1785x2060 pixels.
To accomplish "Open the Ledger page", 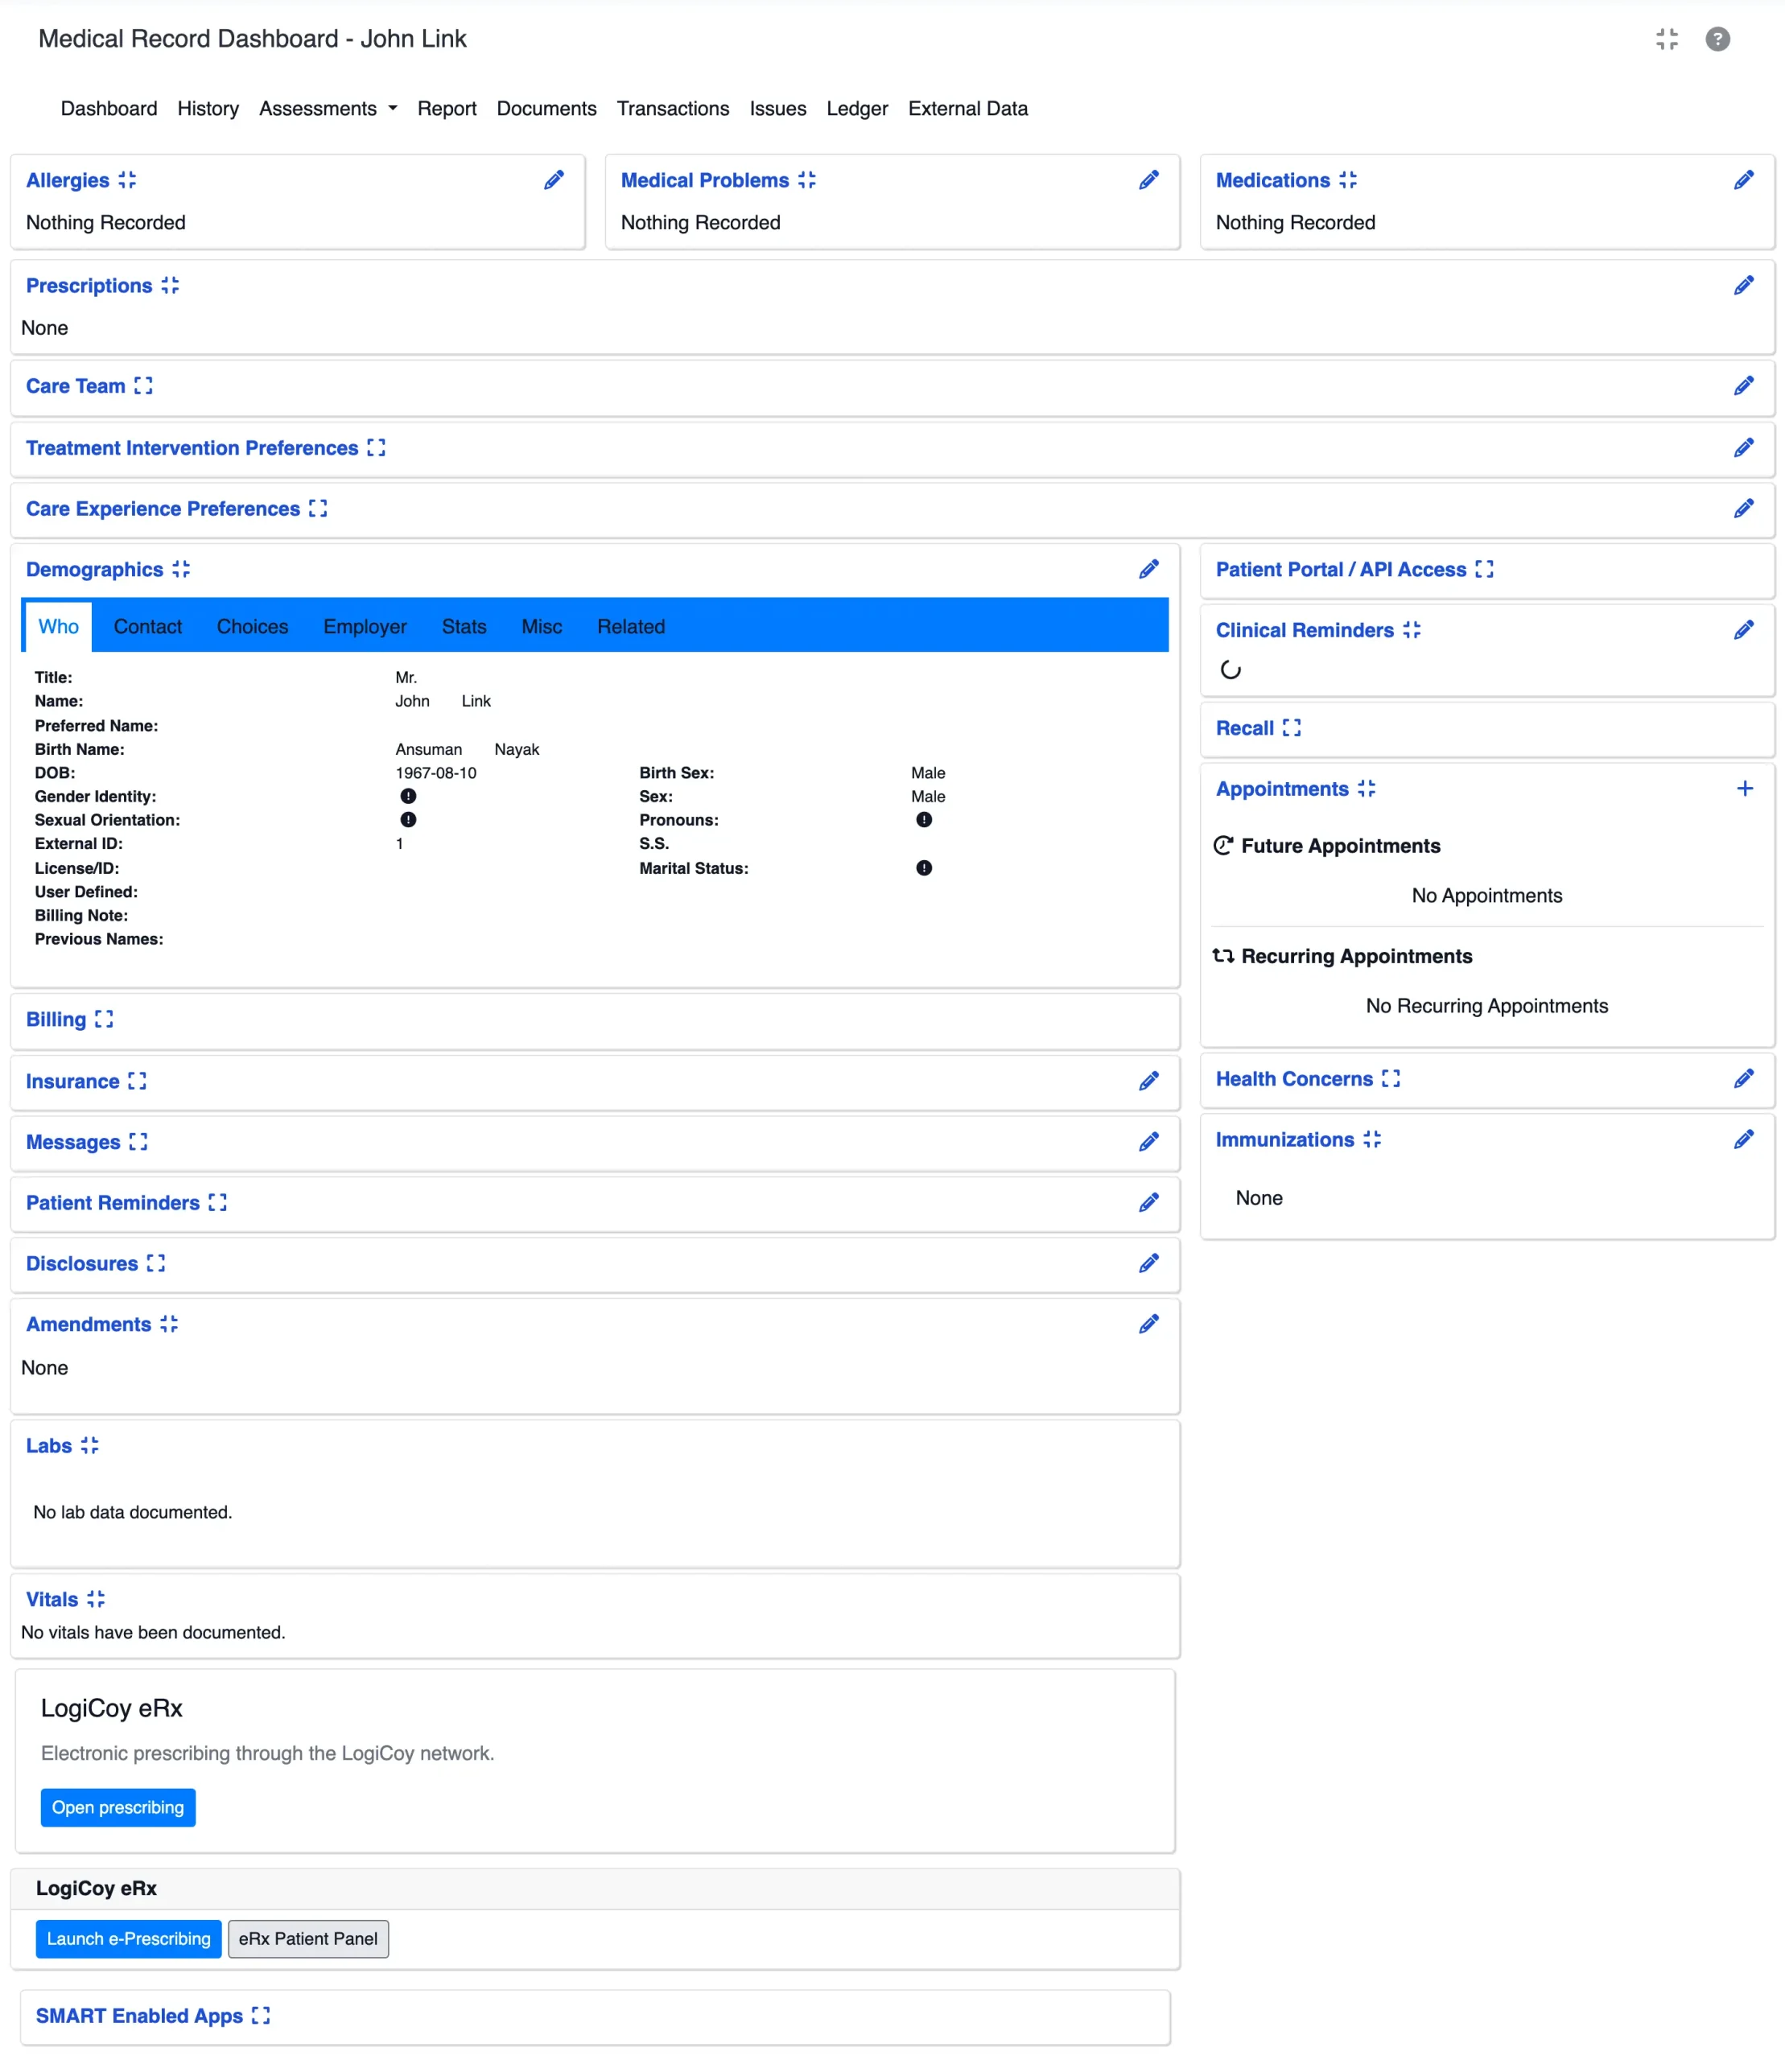I will [856, 109].
